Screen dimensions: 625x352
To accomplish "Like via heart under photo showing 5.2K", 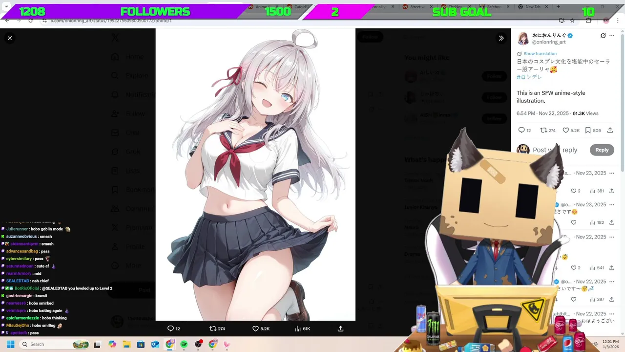I will pyautogui.click(x=261, y=329).
